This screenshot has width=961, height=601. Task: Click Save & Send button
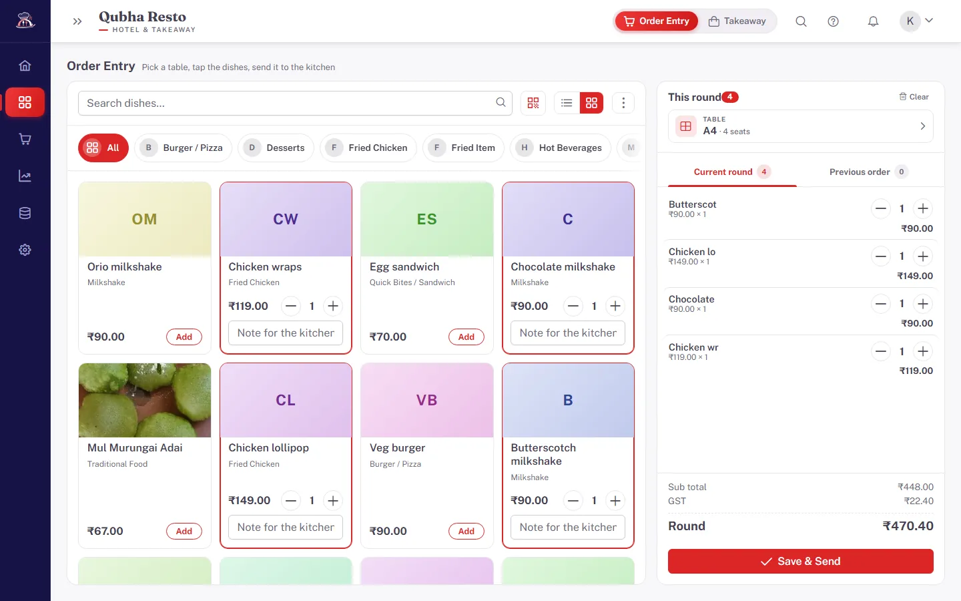[801, 562]
